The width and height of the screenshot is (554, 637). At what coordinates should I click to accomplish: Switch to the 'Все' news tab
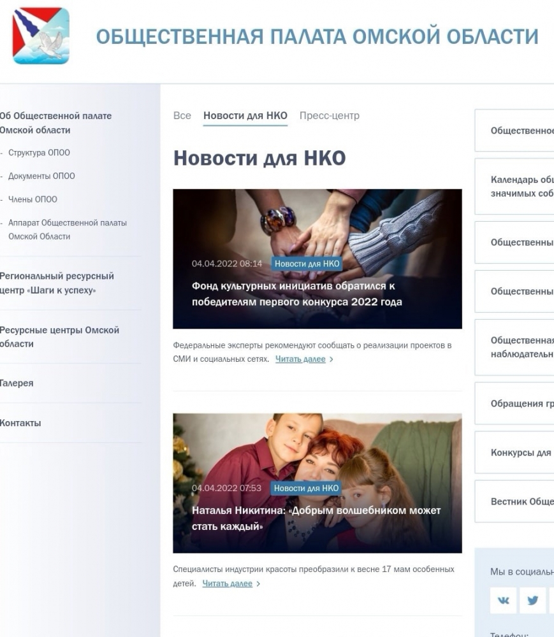click(x=182, y=116)
